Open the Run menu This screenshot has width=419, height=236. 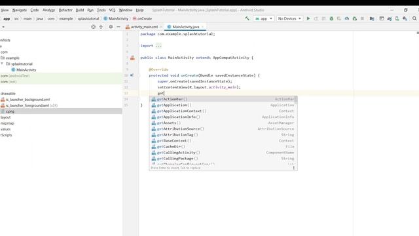point(90,10)
